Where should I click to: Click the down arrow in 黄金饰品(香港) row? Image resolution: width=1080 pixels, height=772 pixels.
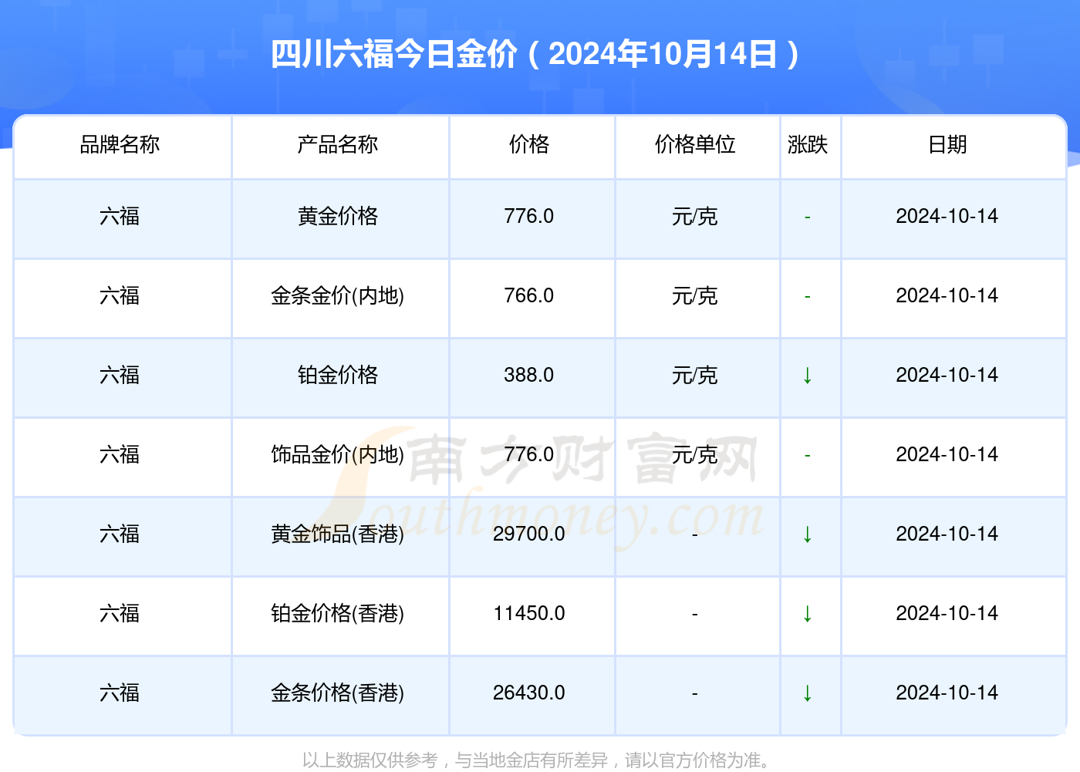[808, 534]
